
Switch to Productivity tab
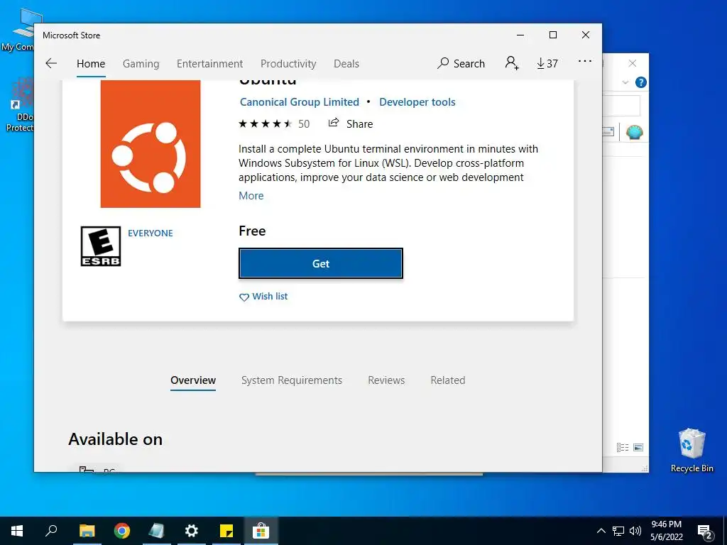click(288, 63)
